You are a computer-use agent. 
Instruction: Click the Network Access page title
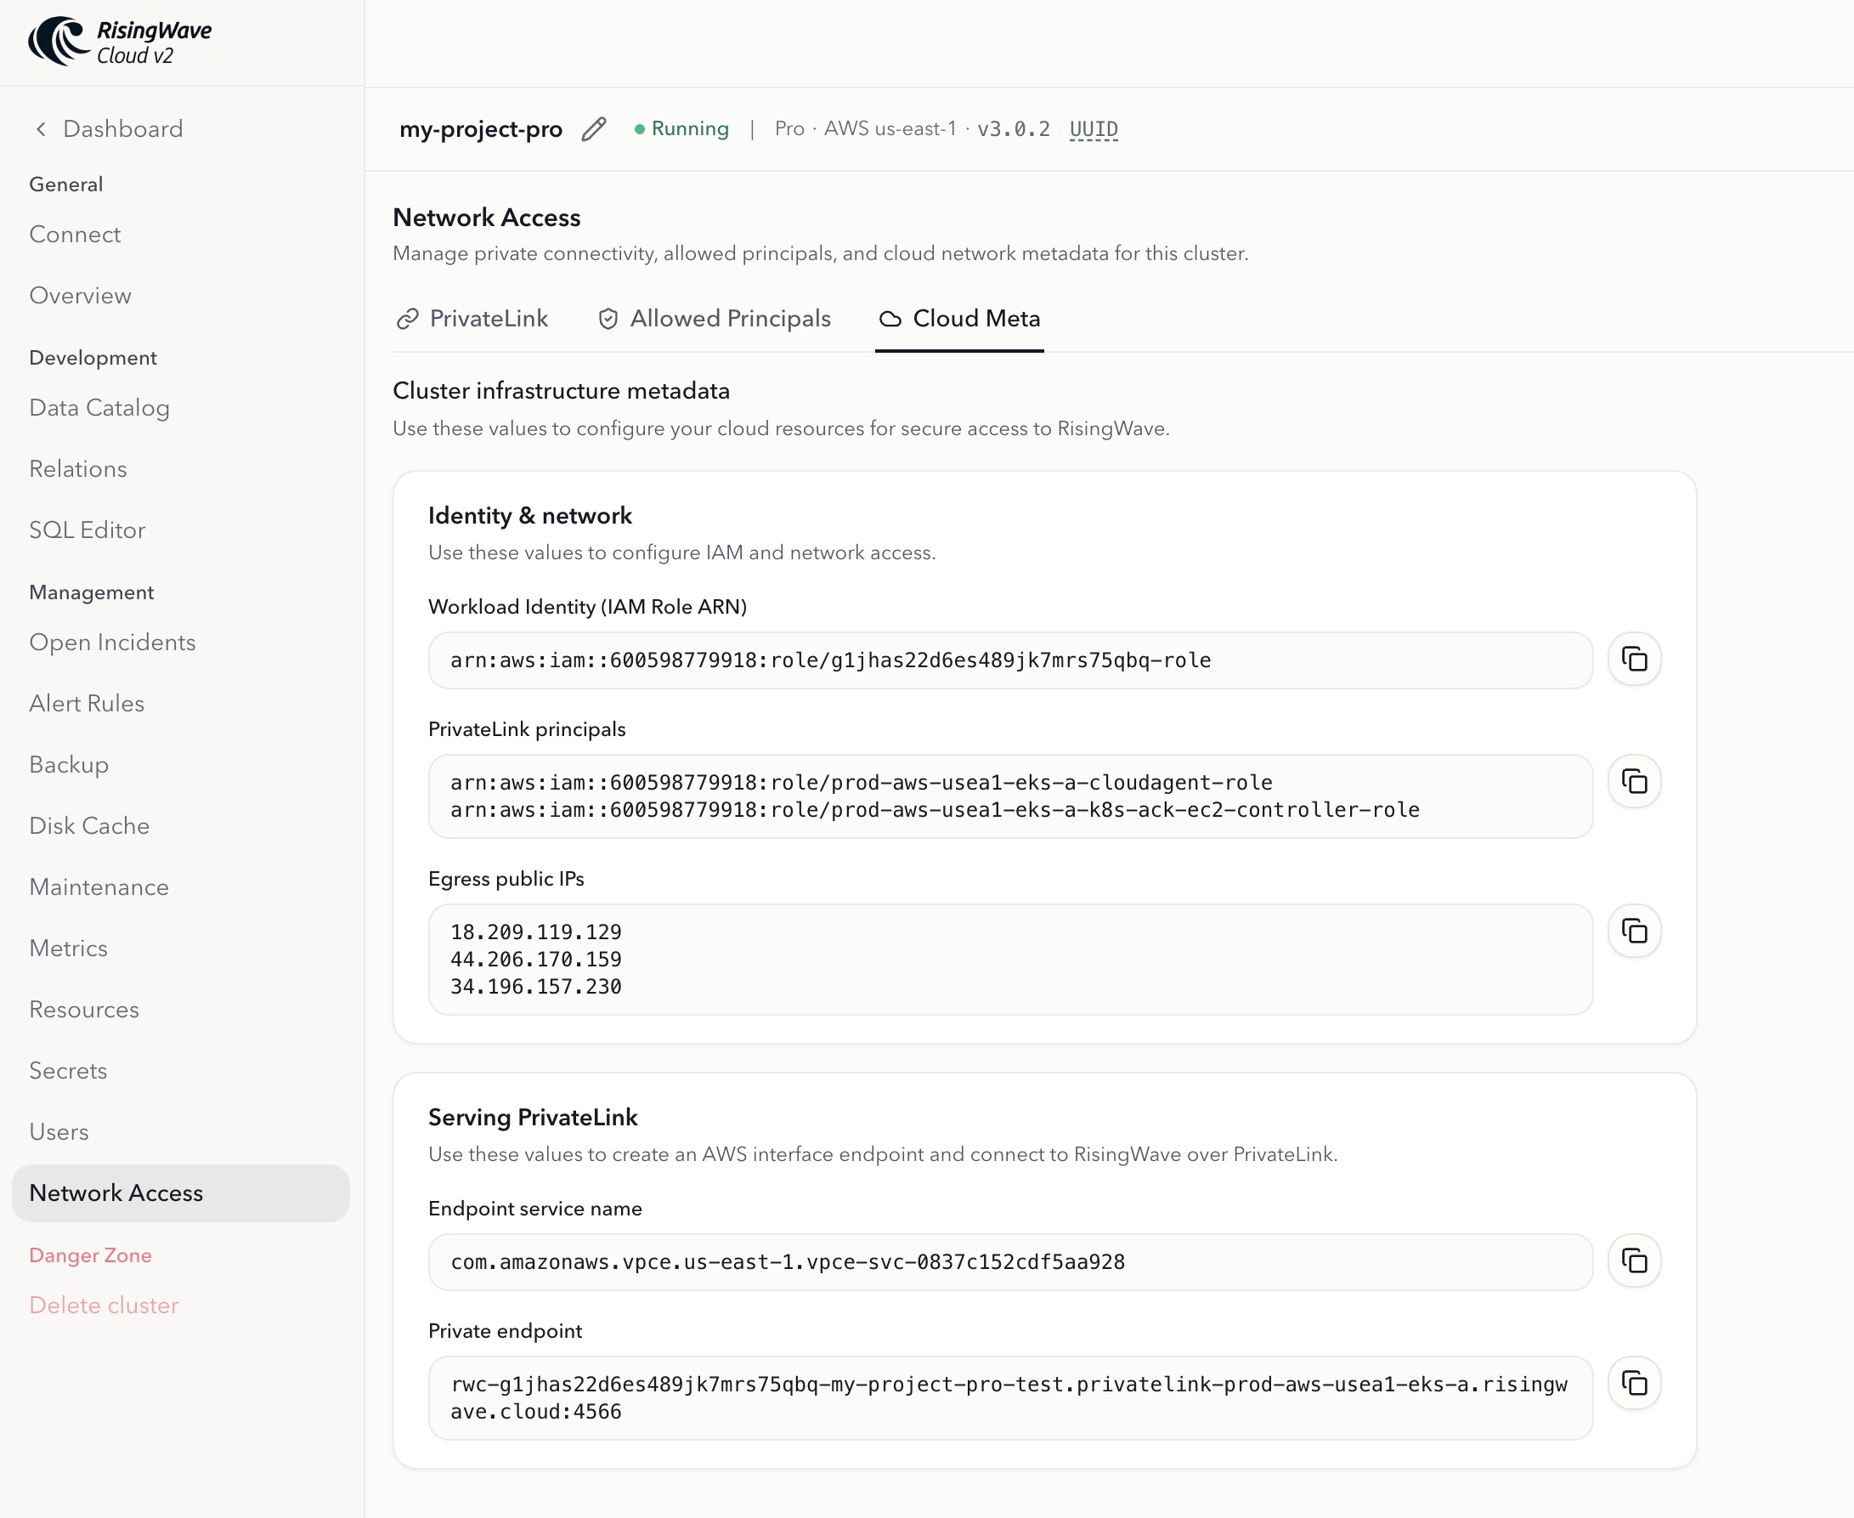(x=487, y=218)
